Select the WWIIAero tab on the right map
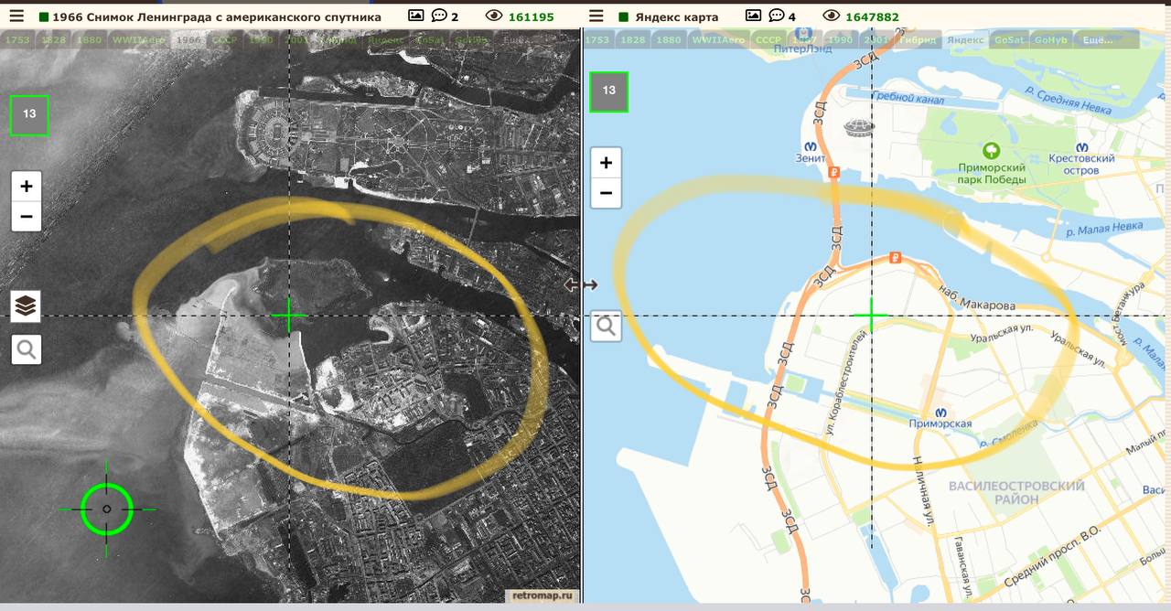This screenshot has height=611, width=1171. pyautogui.click(x=718, y=40)
